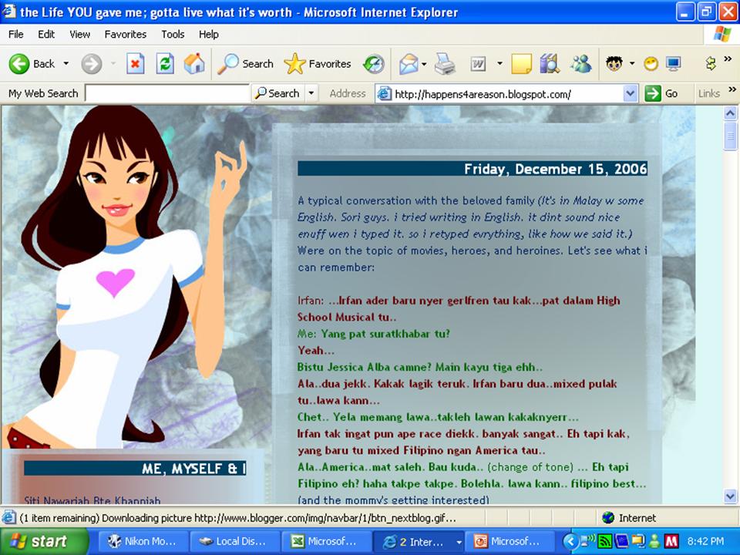Open the Excel taskbar button
The image size is (740, 555).
pyautogui.click(x=326, y=541)
